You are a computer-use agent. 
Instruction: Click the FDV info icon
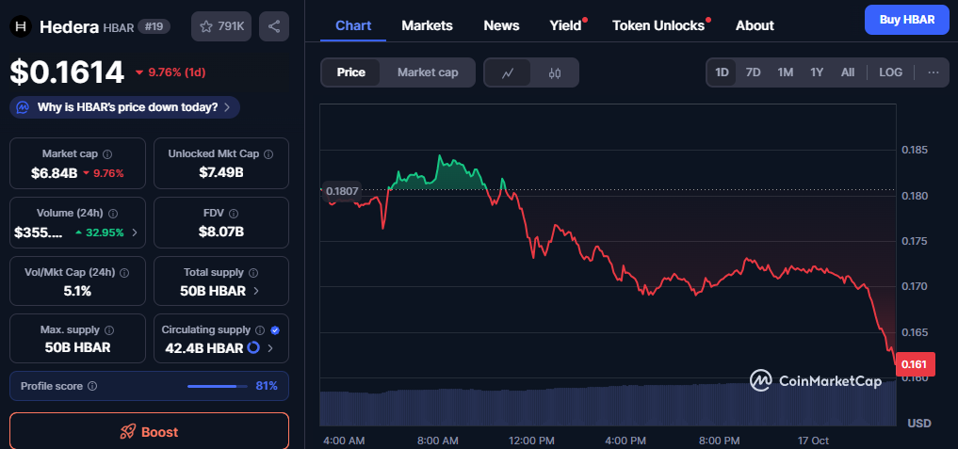234,213
